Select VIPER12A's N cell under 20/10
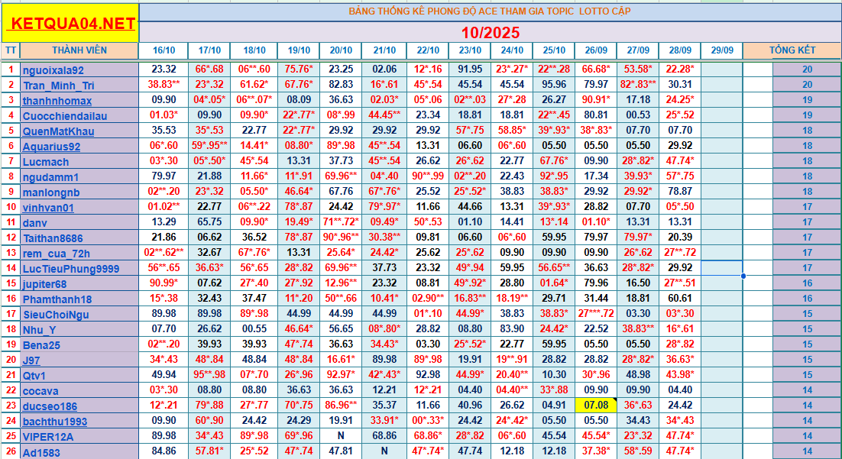The width and height of the screenshot is (842, 459). [x=341, y=436]
